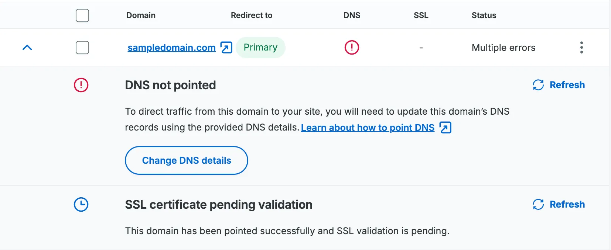Click the refresh icon beside SSL certificate pending
This screenshot has height=250, width=611.
pyautogui.click(x=538, y=204)
